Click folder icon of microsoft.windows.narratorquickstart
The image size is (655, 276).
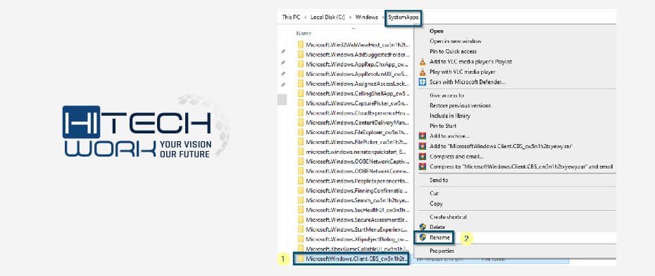coord(300,152)
